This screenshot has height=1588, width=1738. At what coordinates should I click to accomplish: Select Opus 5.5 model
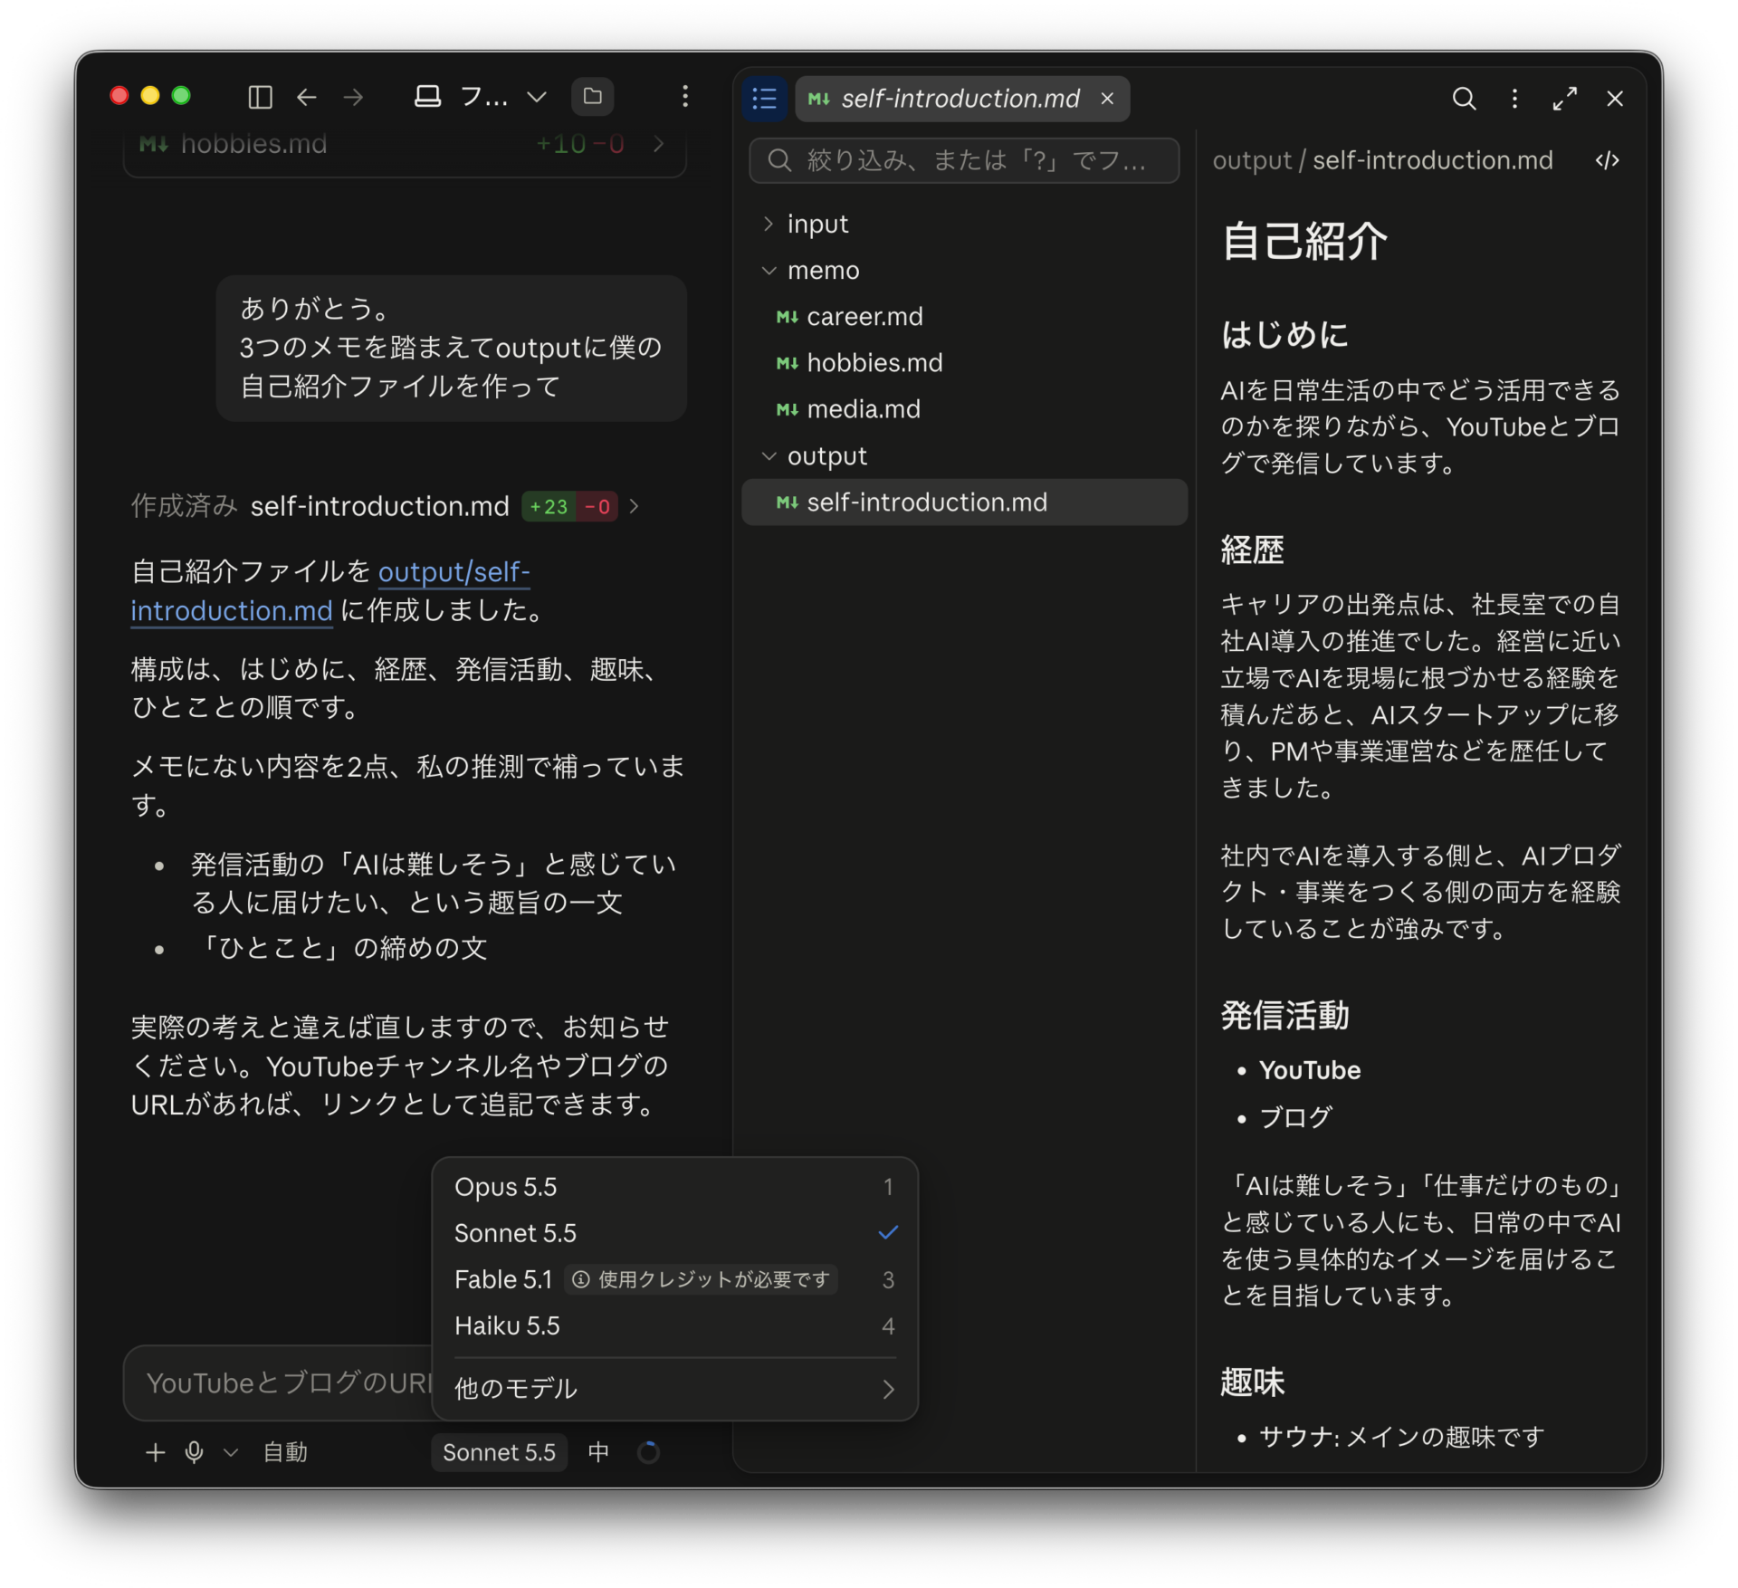[x=674, y=1187]
